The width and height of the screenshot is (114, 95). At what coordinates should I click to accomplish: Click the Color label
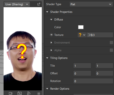58,27
